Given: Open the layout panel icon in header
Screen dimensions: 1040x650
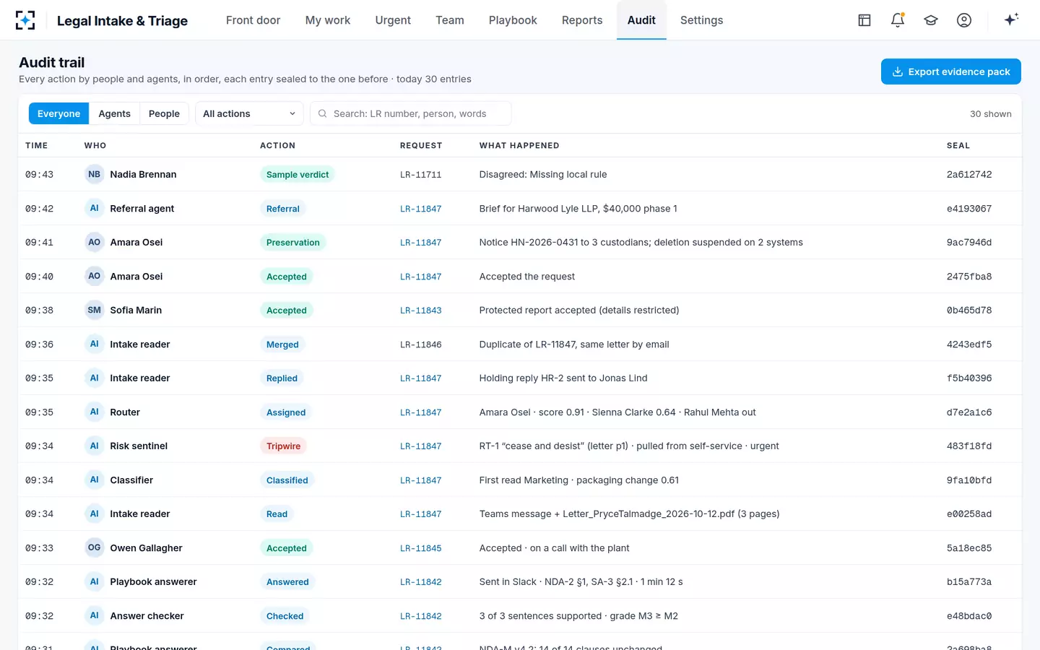Looking at the screenshot, I should click(864, 20).
